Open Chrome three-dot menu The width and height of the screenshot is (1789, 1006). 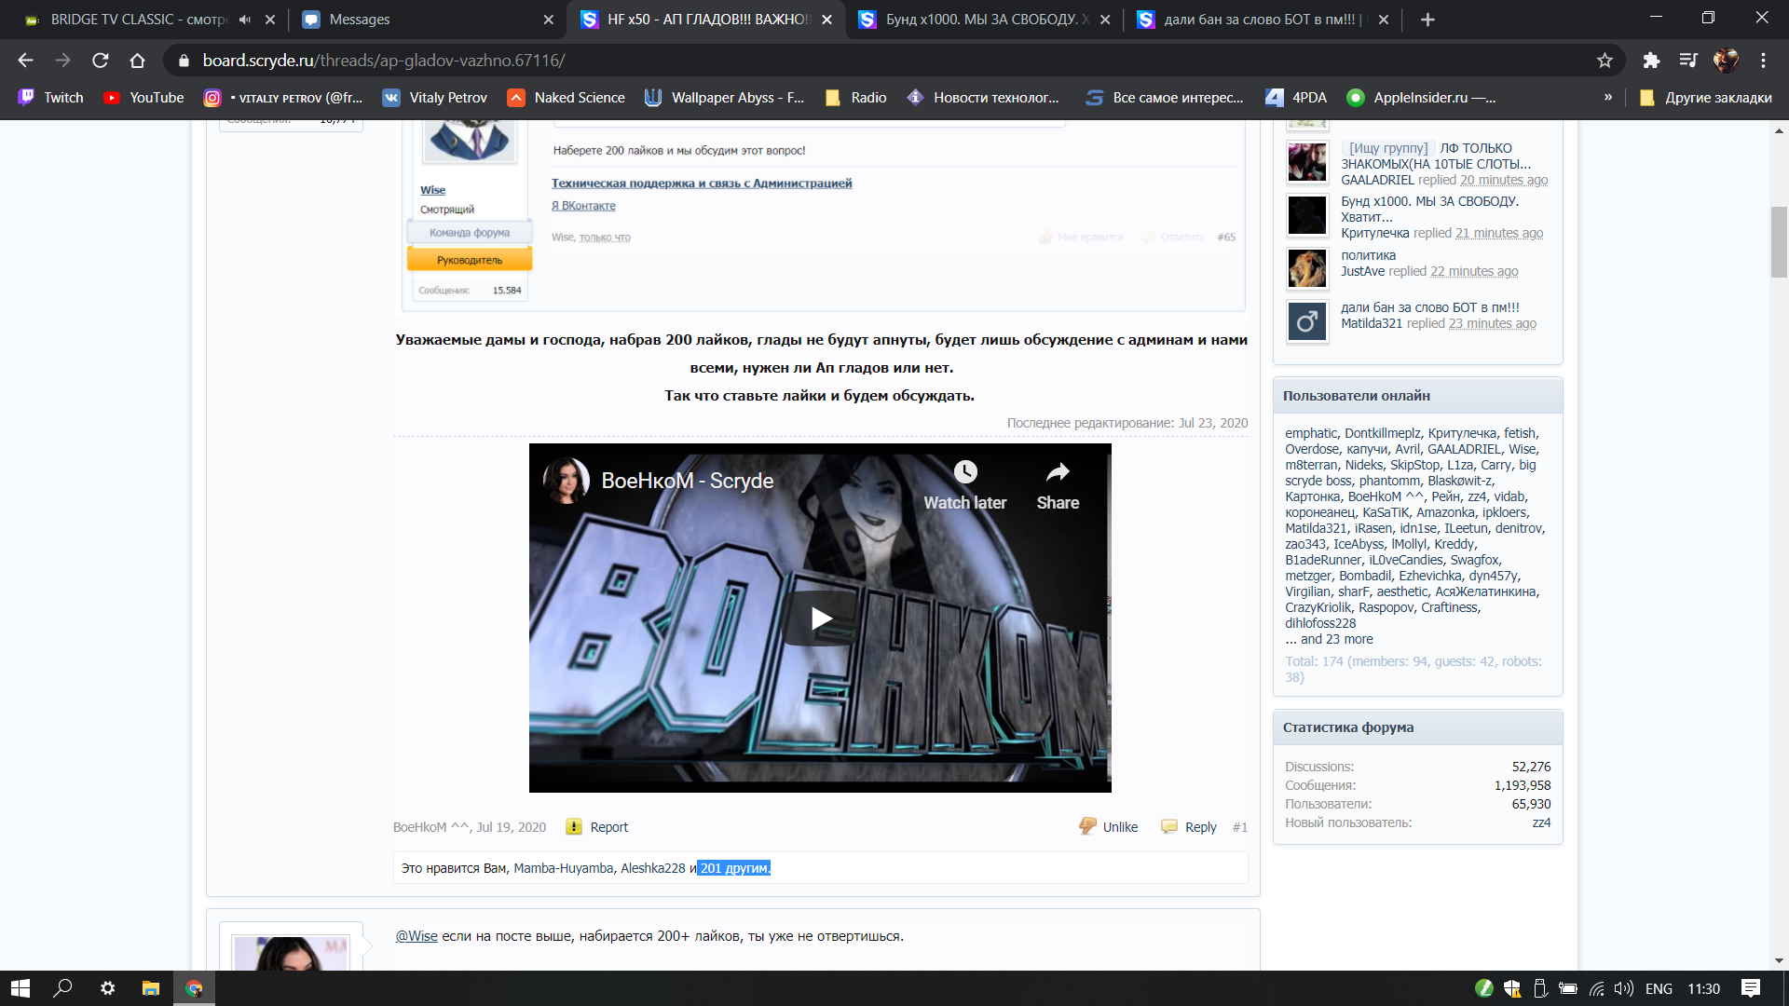click(x=1763, y=61)
